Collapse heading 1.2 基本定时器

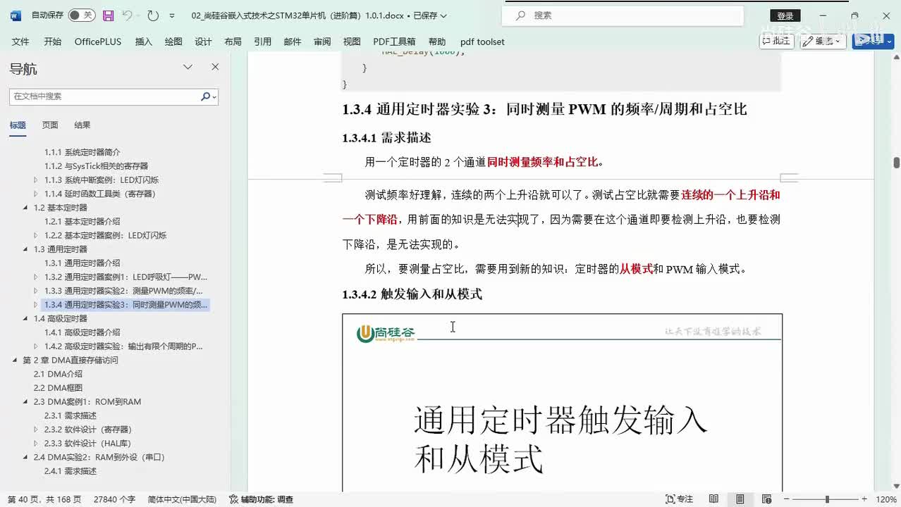click(26, 208)
